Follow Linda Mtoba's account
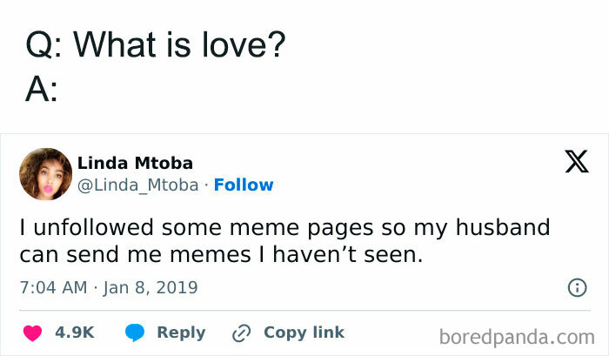This screenshot has height=356, width=609. tap(244, 185)
